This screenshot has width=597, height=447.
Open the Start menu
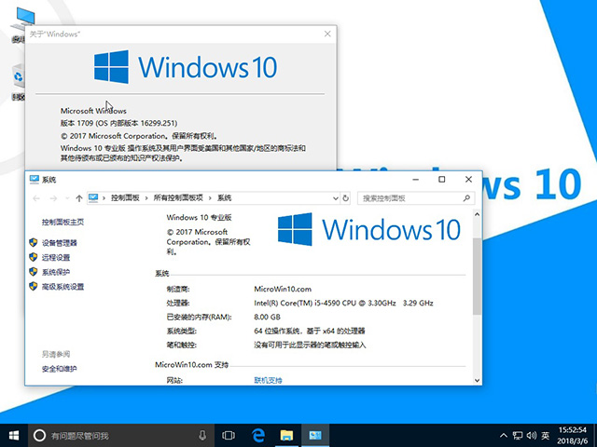[14, 435]
